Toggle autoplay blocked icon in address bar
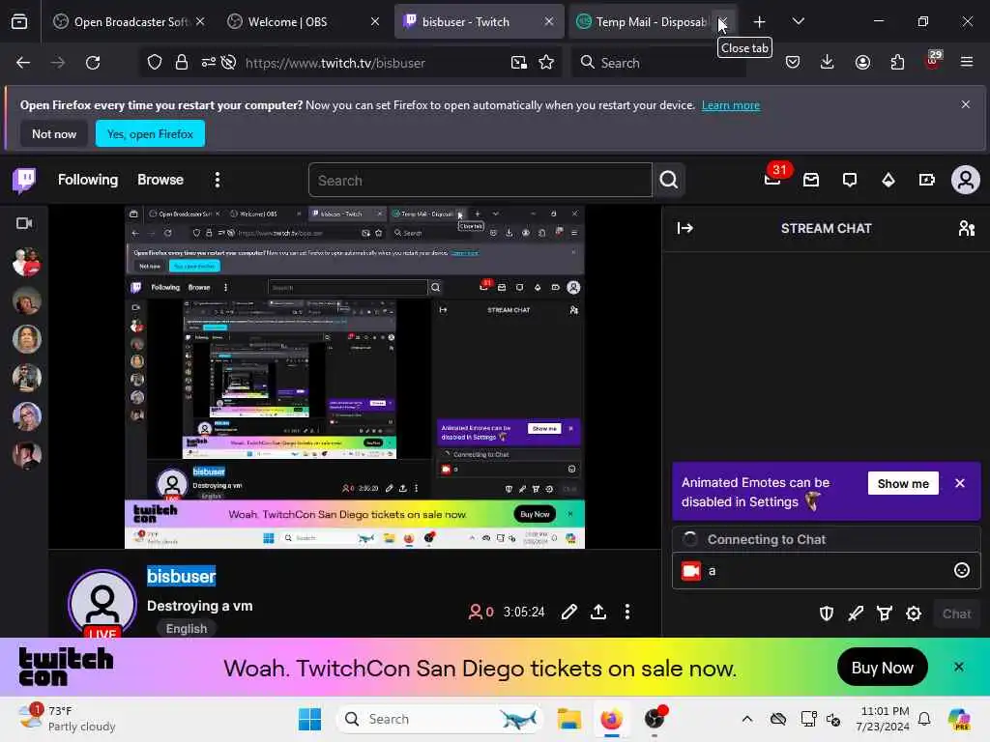This screenshot has height=742, width=990. click(228, 63)
